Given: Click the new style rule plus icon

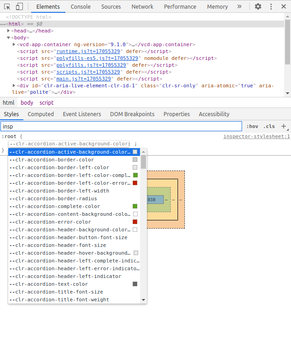Looking at the screenshot, I should [x=284, y=126].
